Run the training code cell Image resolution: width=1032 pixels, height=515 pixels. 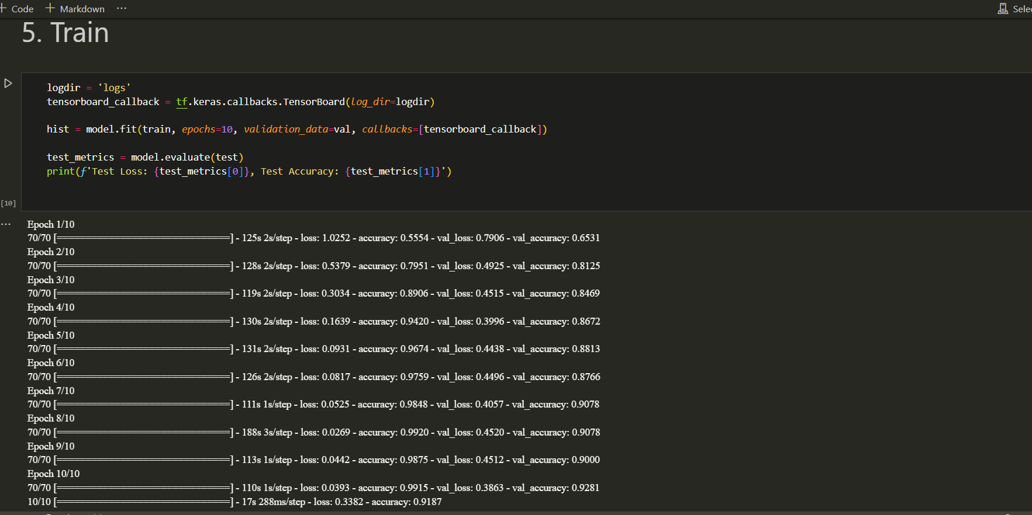(x=8, y=83)
